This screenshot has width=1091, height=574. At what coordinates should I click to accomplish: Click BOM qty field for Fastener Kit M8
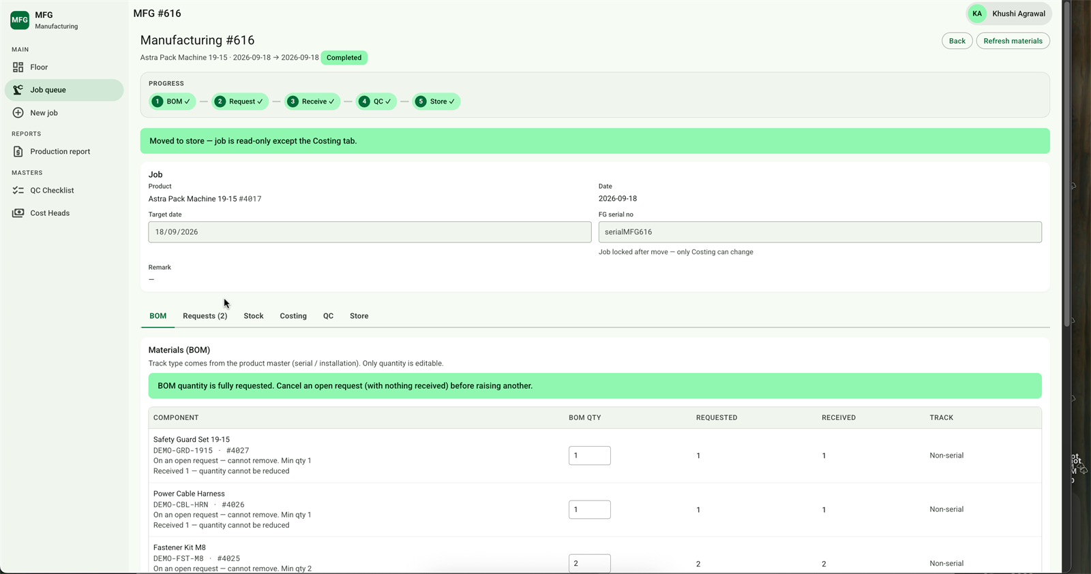point(590,563)
